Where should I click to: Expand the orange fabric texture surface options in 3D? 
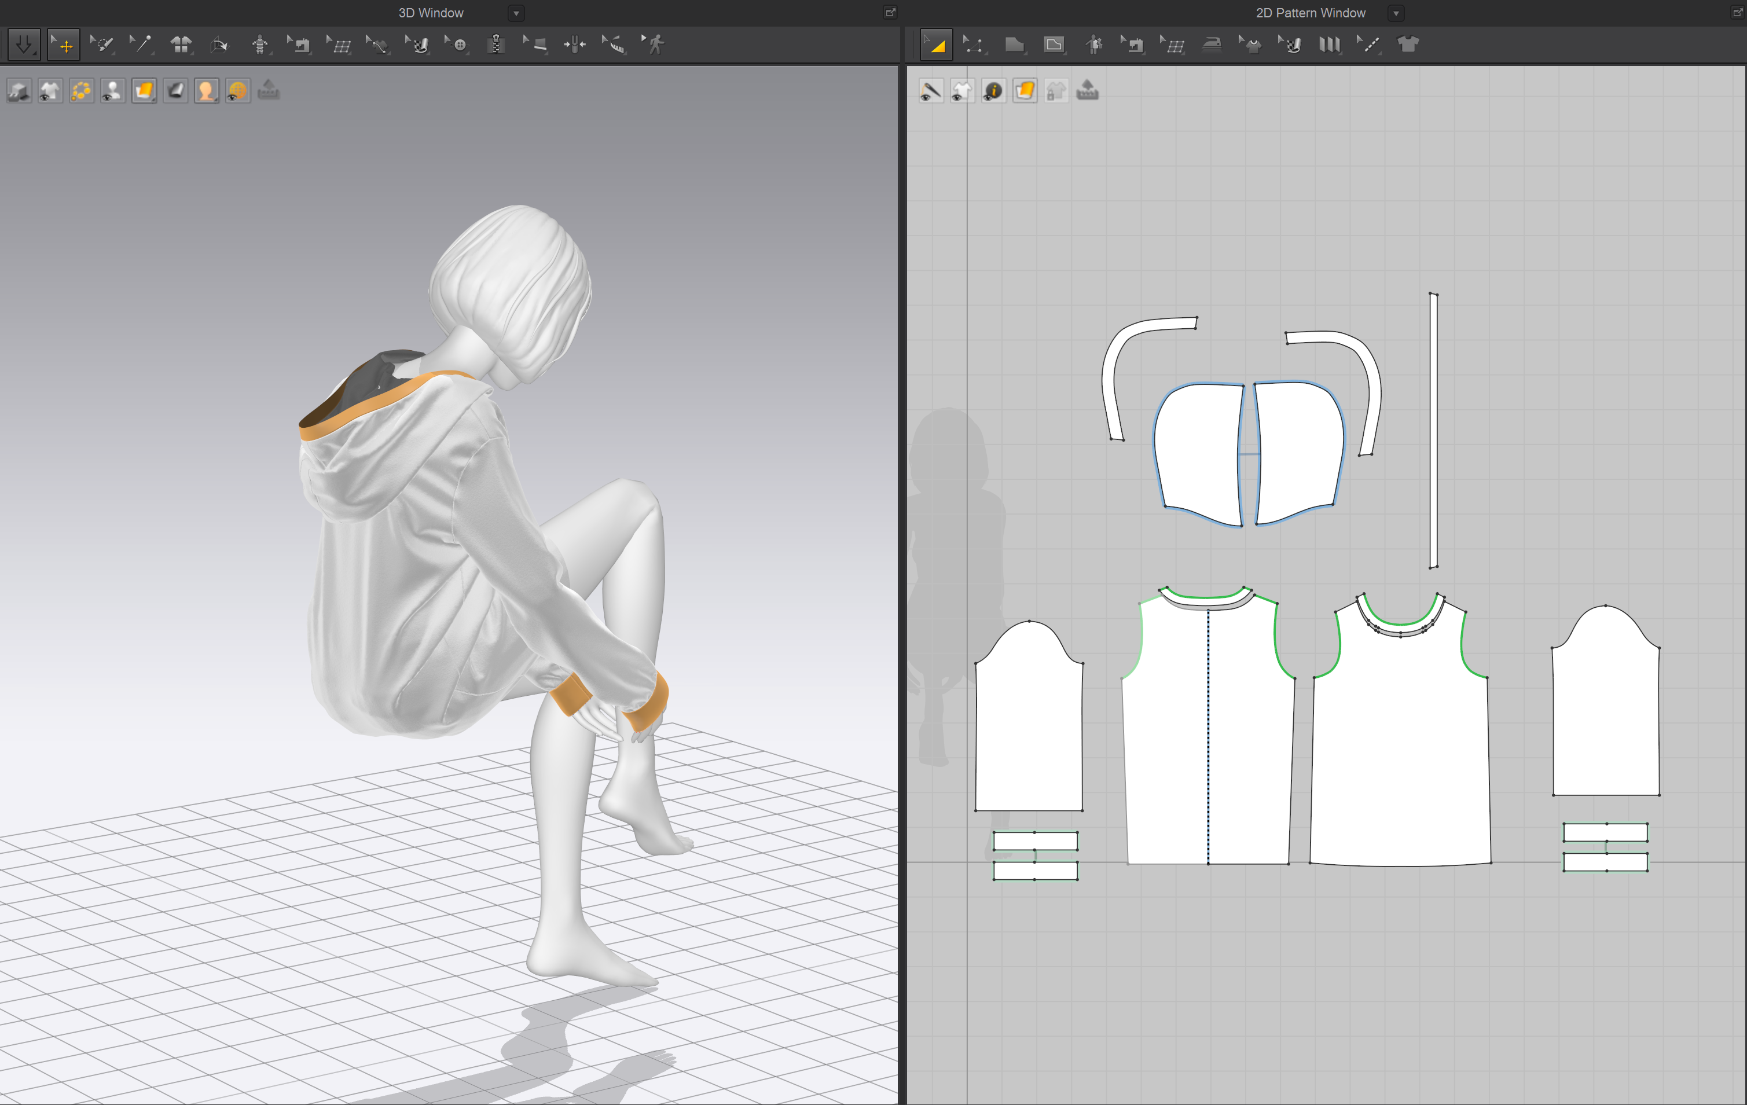[144, 91]
